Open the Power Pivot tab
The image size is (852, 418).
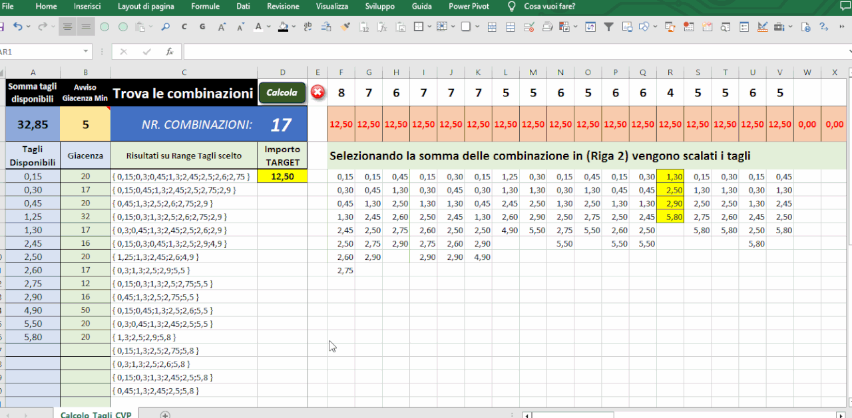[x=469, y=6]
